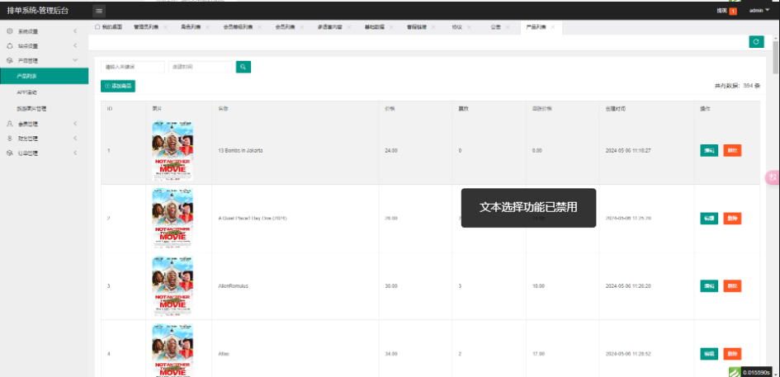The height and width of the screenshot is (377, 780).
Task: Close the 公告 tab
Action: (x=508, y=27)
